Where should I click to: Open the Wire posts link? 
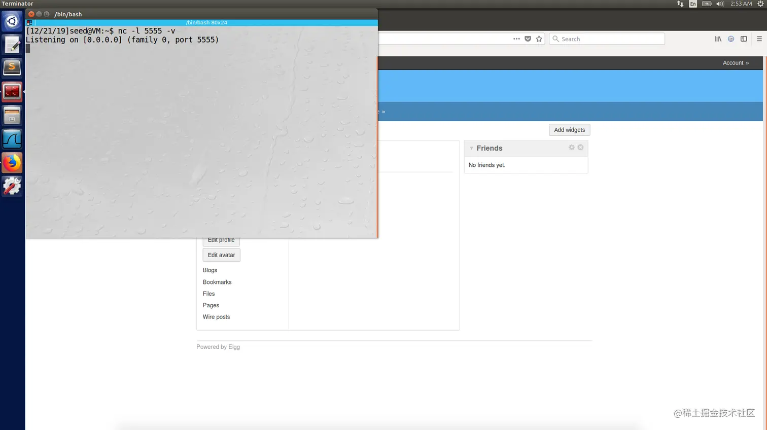pos(216,317)
